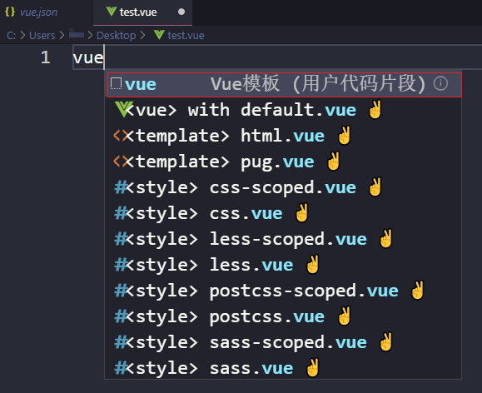Click the snippet square icon beside the vue suggestion

(x=116, y=83)
